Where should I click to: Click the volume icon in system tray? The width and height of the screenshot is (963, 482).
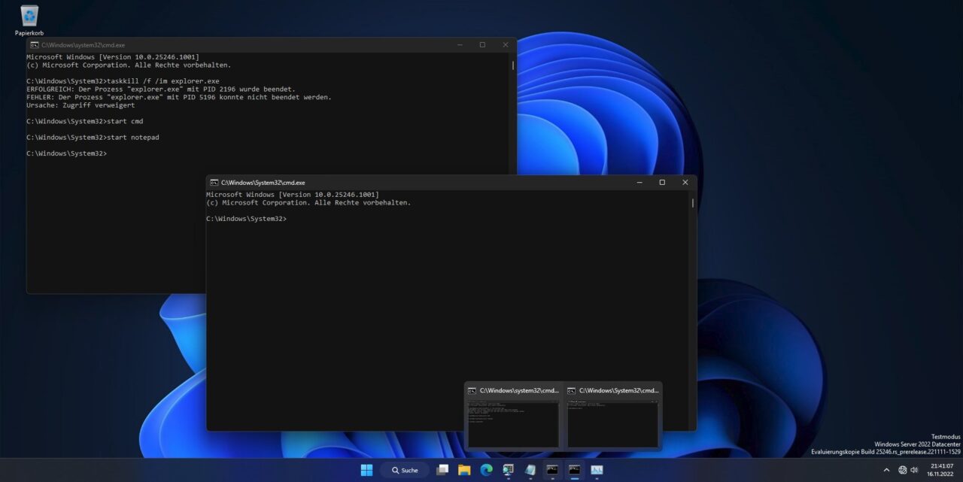913,469
